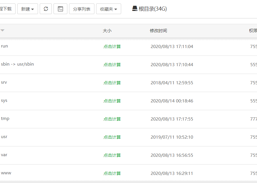The width and height of the screenshot is (257, 189).
Task: Click 点击计算 for the tmp row
Action: (x=112, y=119)
